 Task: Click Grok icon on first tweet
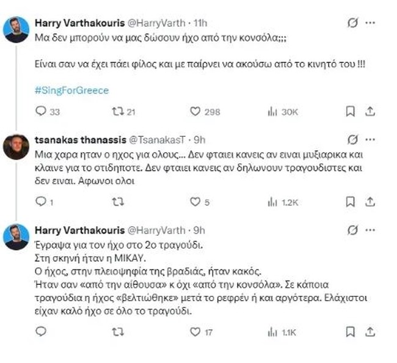(x=351, y=23)
